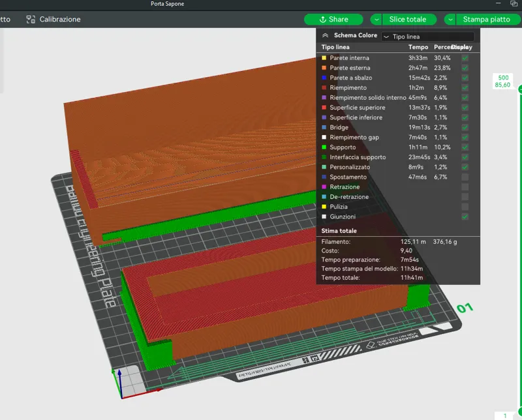Open the Tipo linea dropdown

(428, 37)
